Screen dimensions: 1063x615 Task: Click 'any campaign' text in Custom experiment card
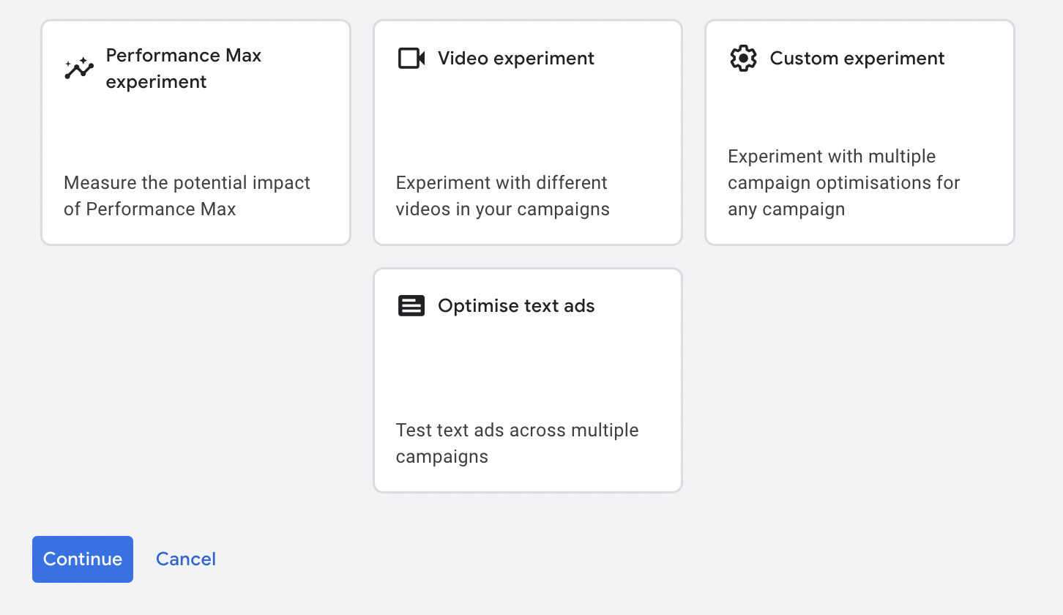click(x=786, y=209)
